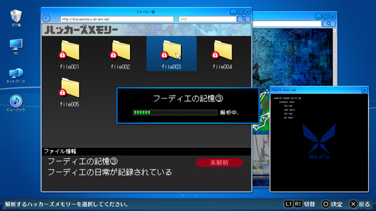Open the PC desktop icon
This screenshot has width=376, height=211.
coord(16,47)
